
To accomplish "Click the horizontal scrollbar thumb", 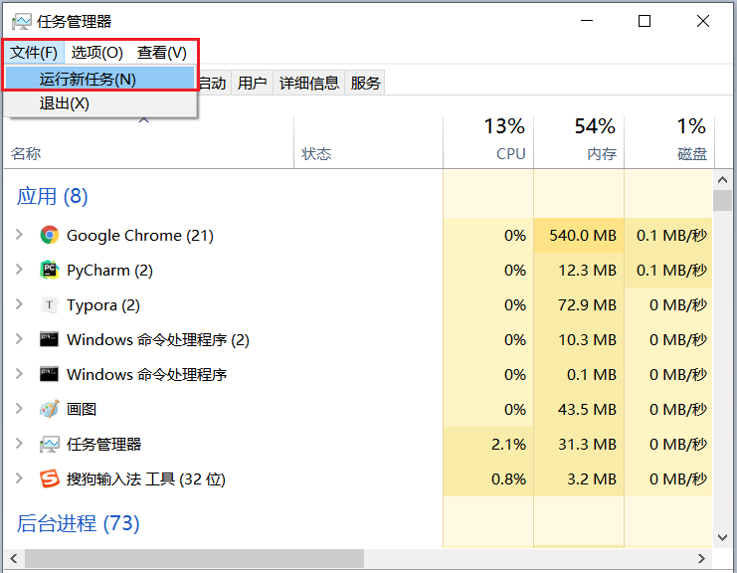I will [x=194, y=558].
